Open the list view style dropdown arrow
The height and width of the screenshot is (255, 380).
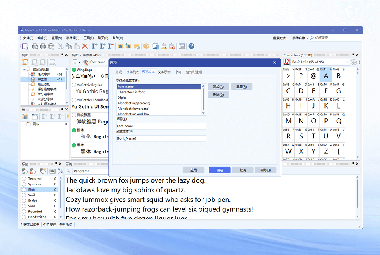79,62
